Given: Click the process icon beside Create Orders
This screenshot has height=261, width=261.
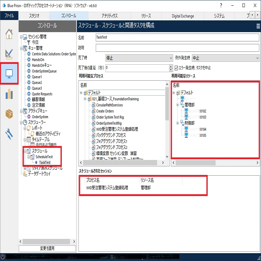Looking at the screenshot, I should tap(94, 111).
